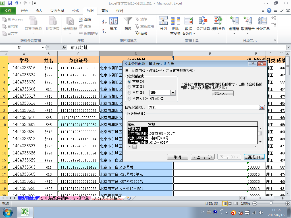Viewport: 291px width, 218px height.
Task: Open Existing Connections (现有连接)
Action: pos(53,23)
